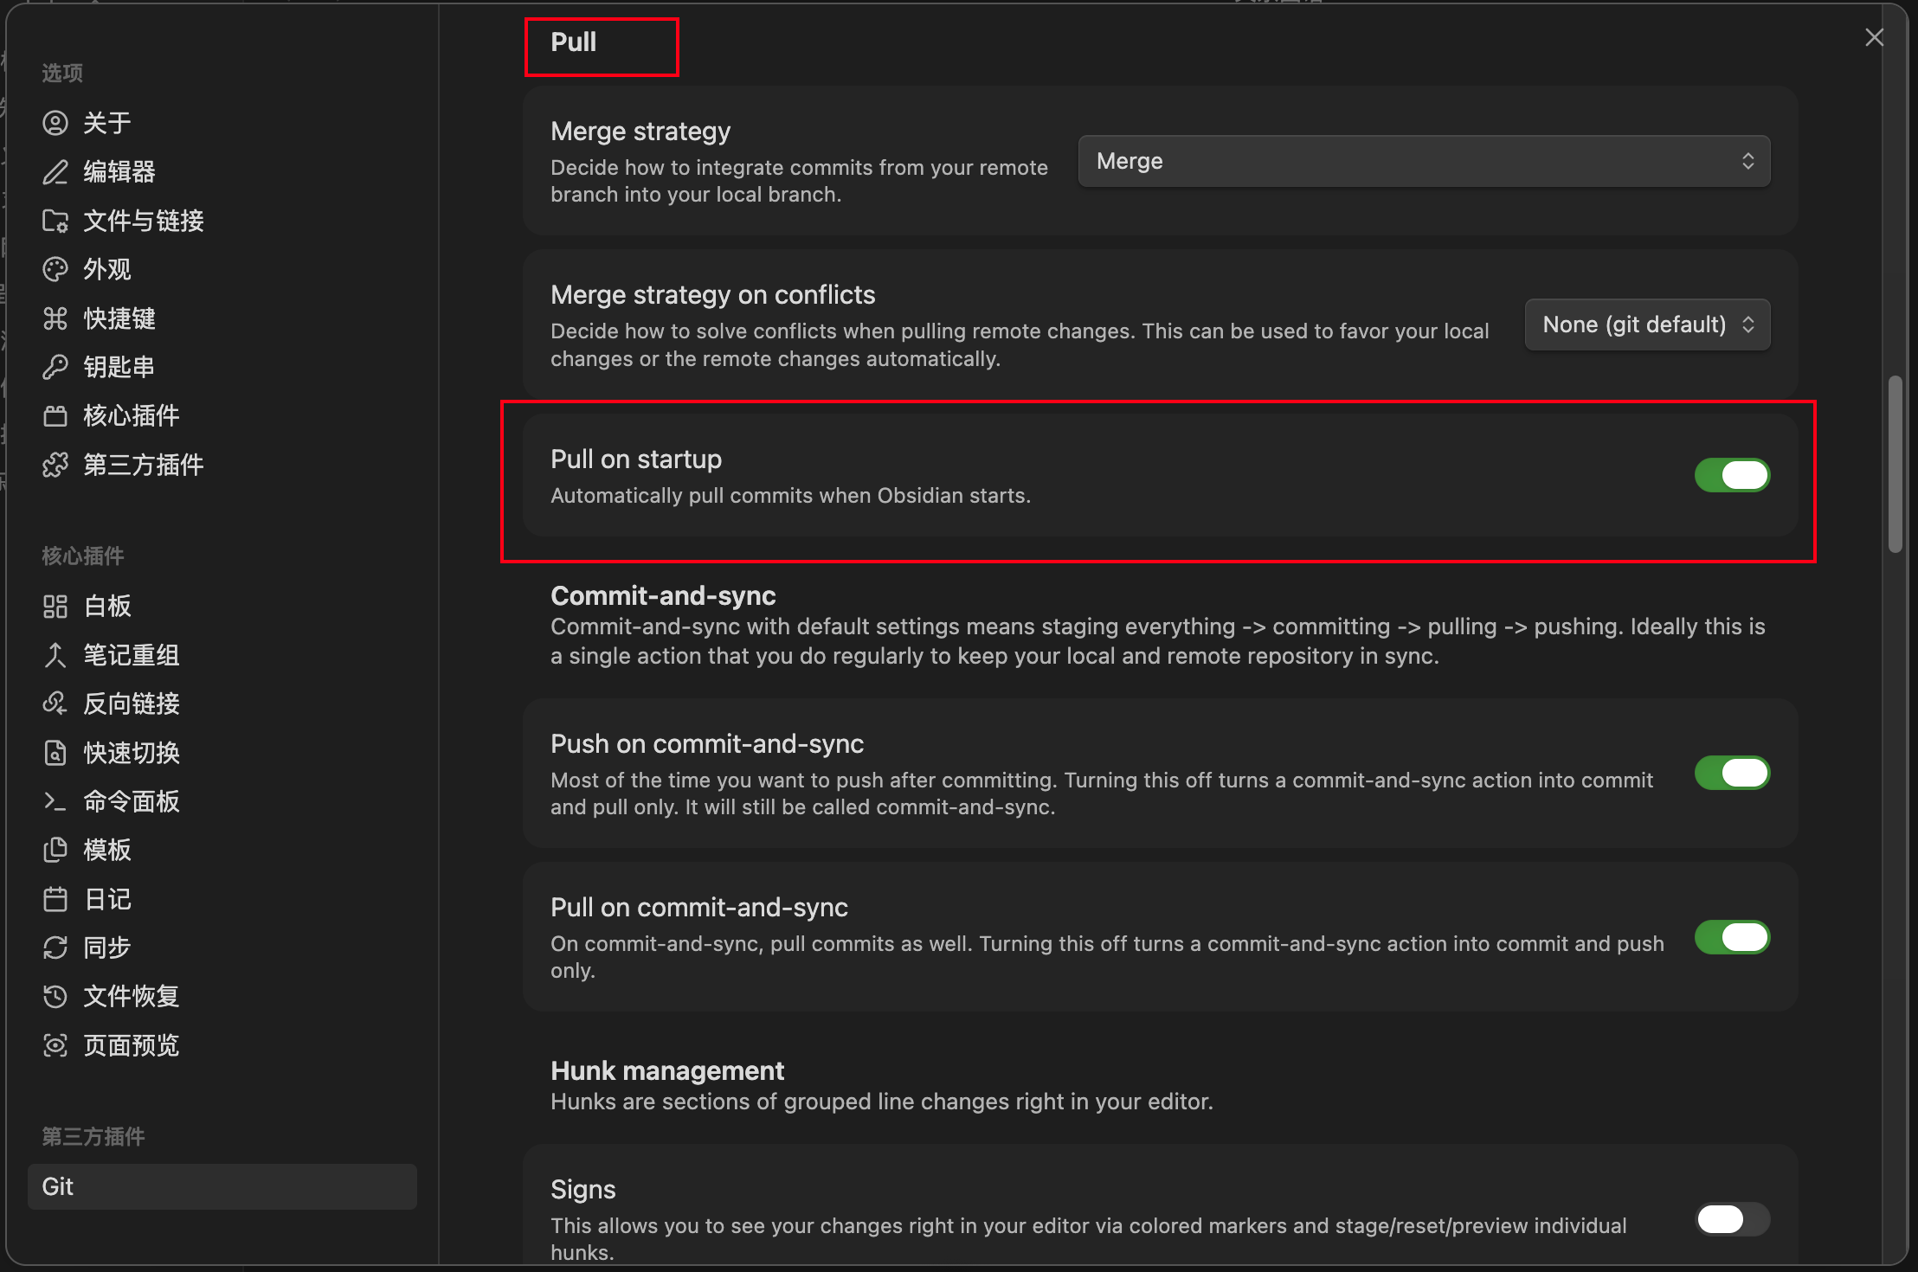Close the settings dialog with X
The image size is (1918, 1272).
click(1874, 37)
